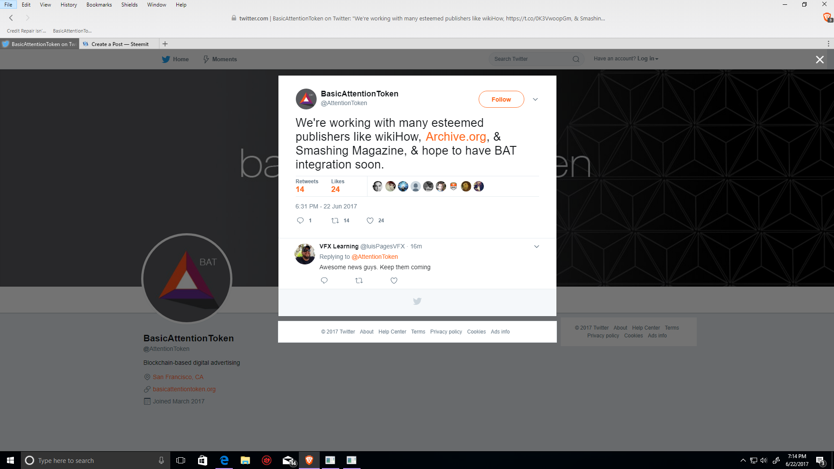Image resolution: width=834 pixels, height=469 pixels.
Task: Open the tab strip three-dot menu
Action: tap(828, 44)
